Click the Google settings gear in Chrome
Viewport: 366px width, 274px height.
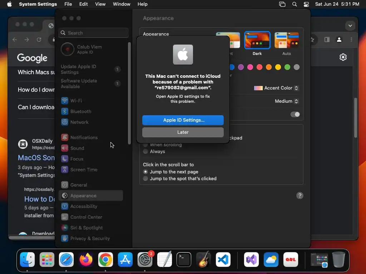tap(343, 57)
